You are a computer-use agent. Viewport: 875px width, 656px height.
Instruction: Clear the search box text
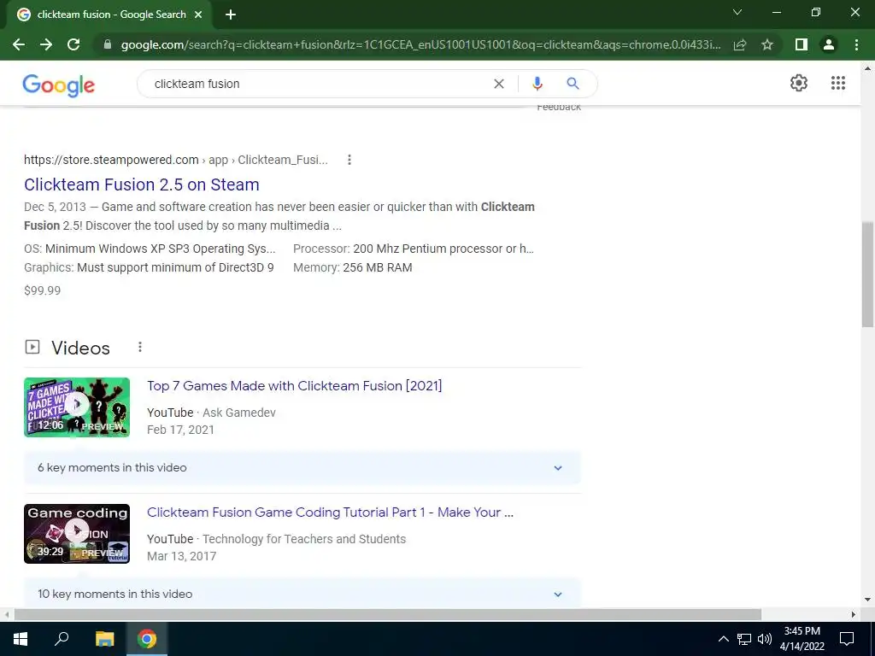click(499, 84)
